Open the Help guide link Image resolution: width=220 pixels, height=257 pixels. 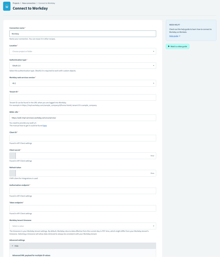coord(173,36)
